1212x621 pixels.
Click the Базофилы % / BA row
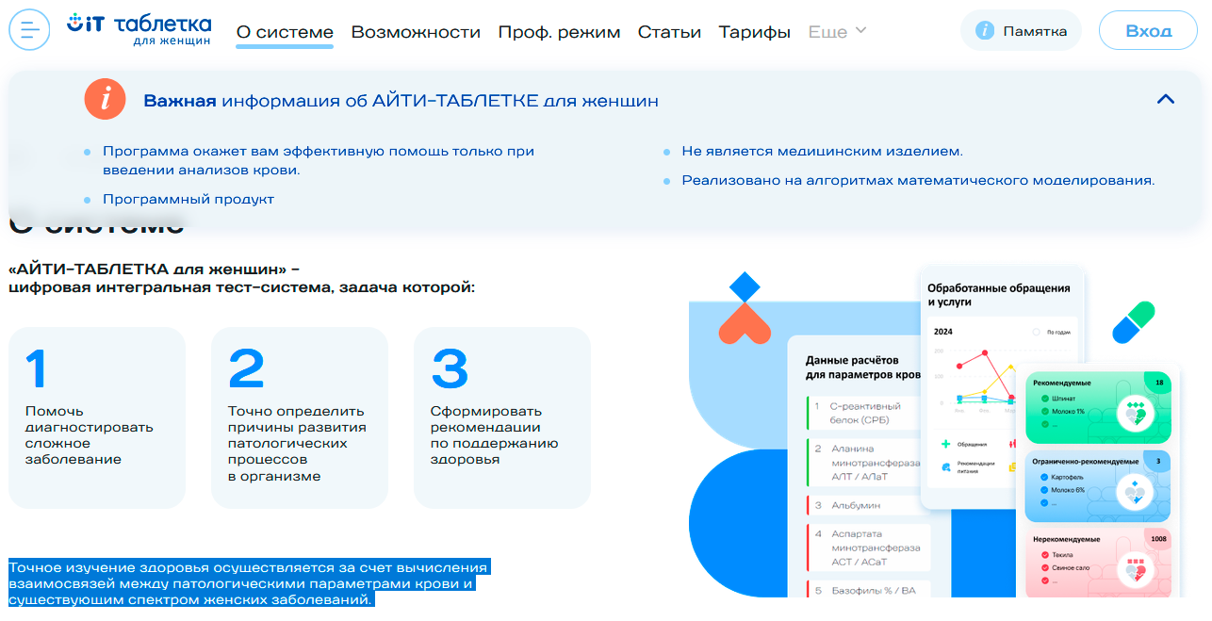867,590
